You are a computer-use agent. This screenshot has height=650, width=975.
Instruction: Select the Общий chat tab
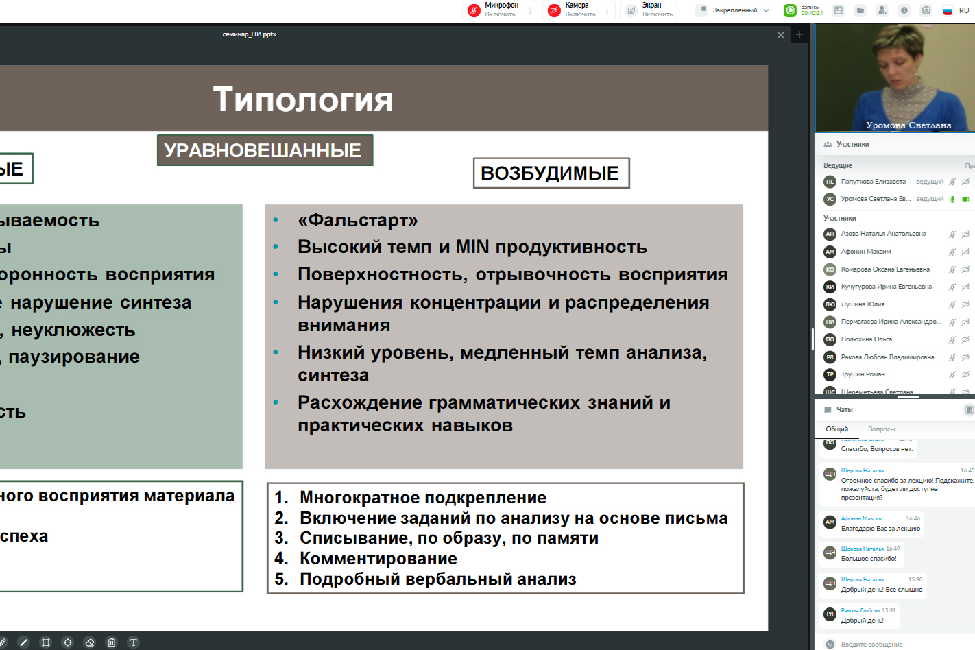click(x=836, y=429)
